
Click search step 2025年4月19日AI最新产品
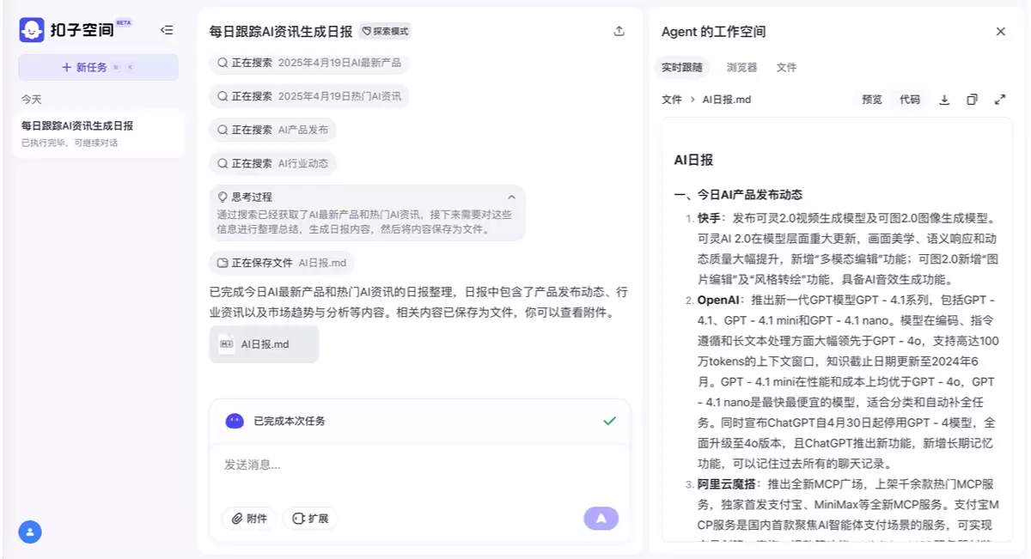tap(309, 63)
